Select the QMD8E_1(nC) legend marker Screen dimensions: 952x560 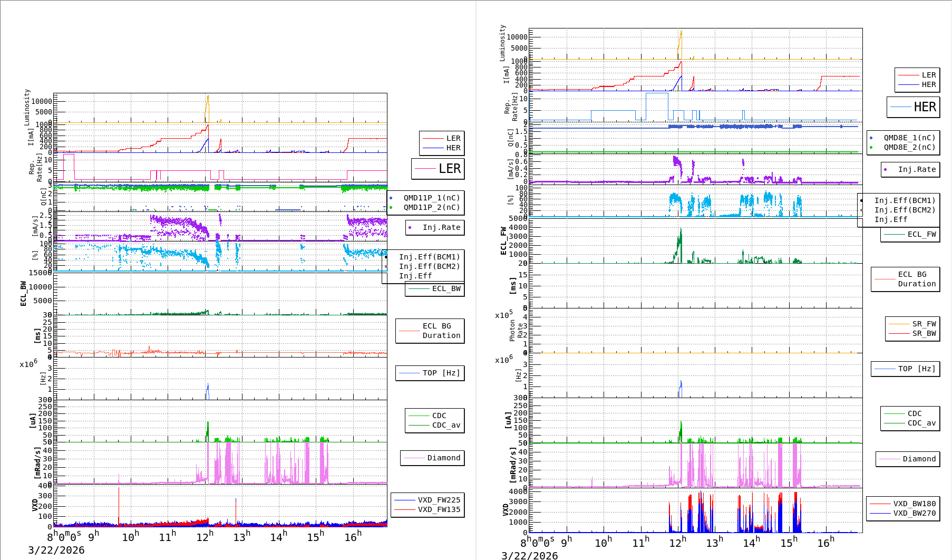click(x=871, y=138)
